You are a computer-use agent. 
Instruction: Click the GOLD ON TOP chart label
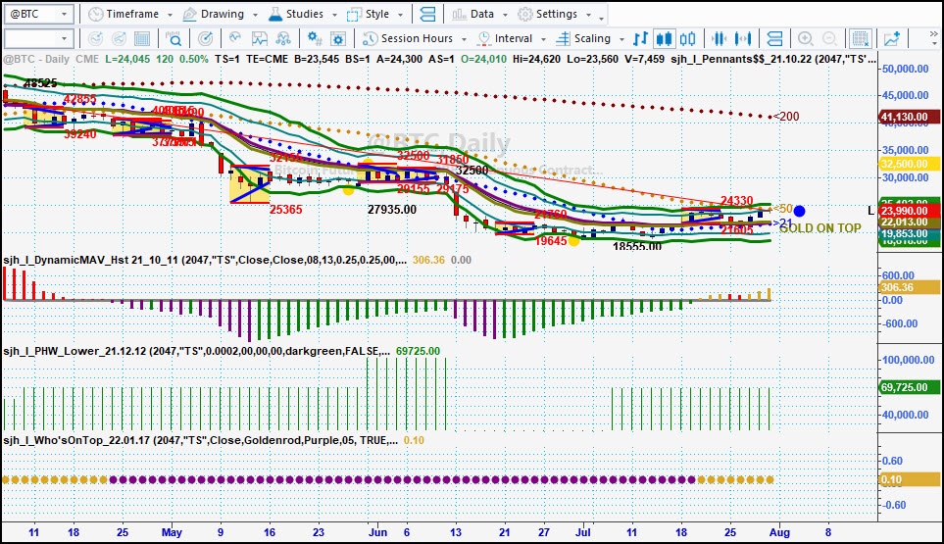pos(820,228)
